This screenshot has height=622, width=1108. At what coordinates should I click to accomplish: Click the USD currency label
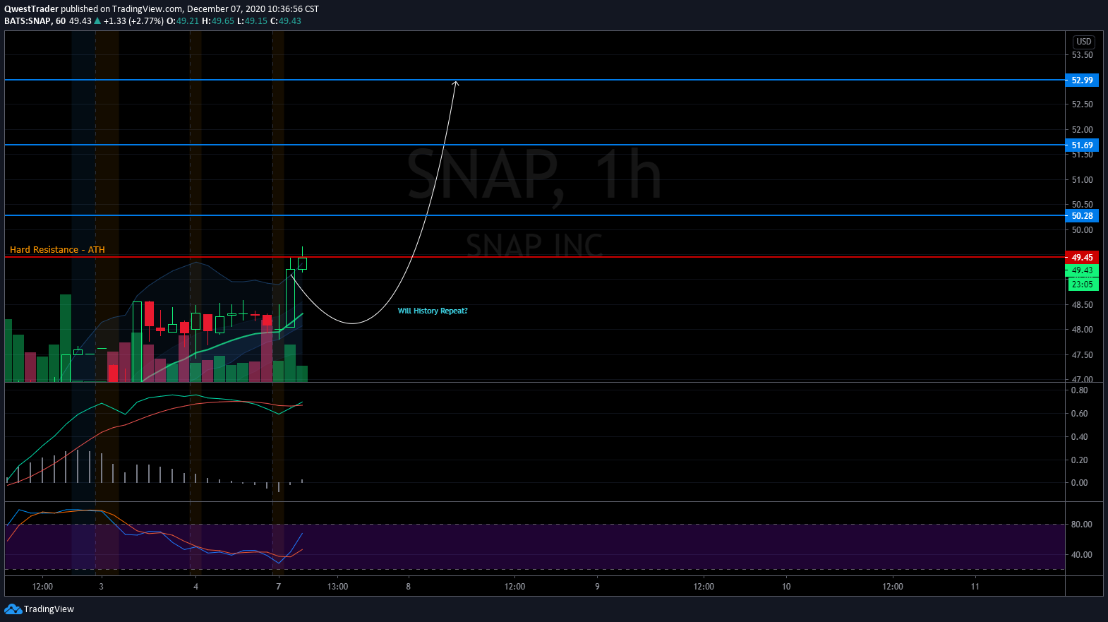[x=1084, y=42]
